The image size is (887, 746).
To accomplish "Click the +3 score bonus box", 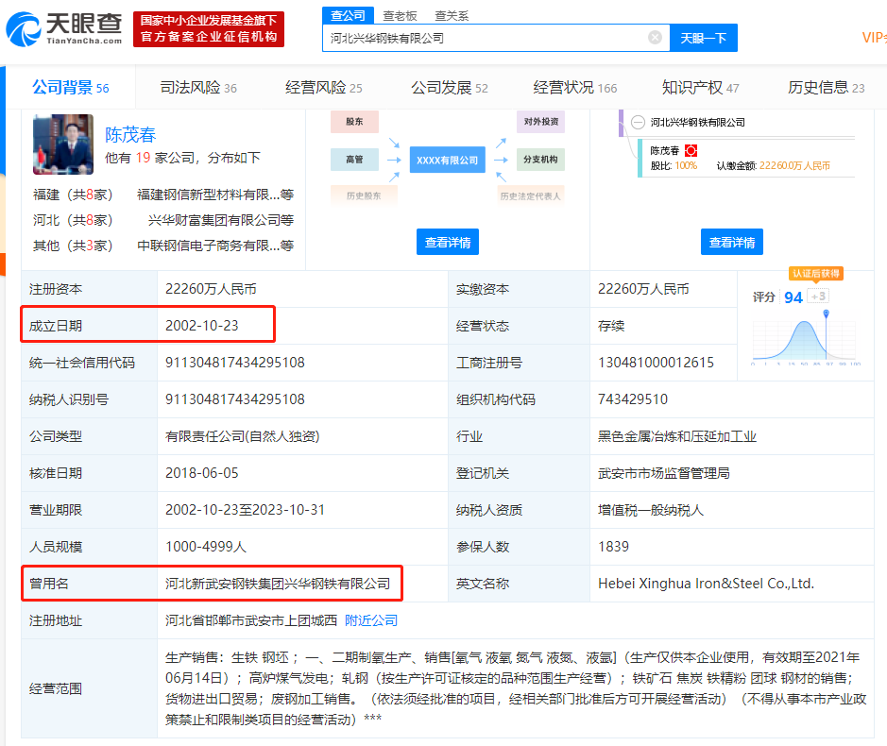I will [818, 297].
